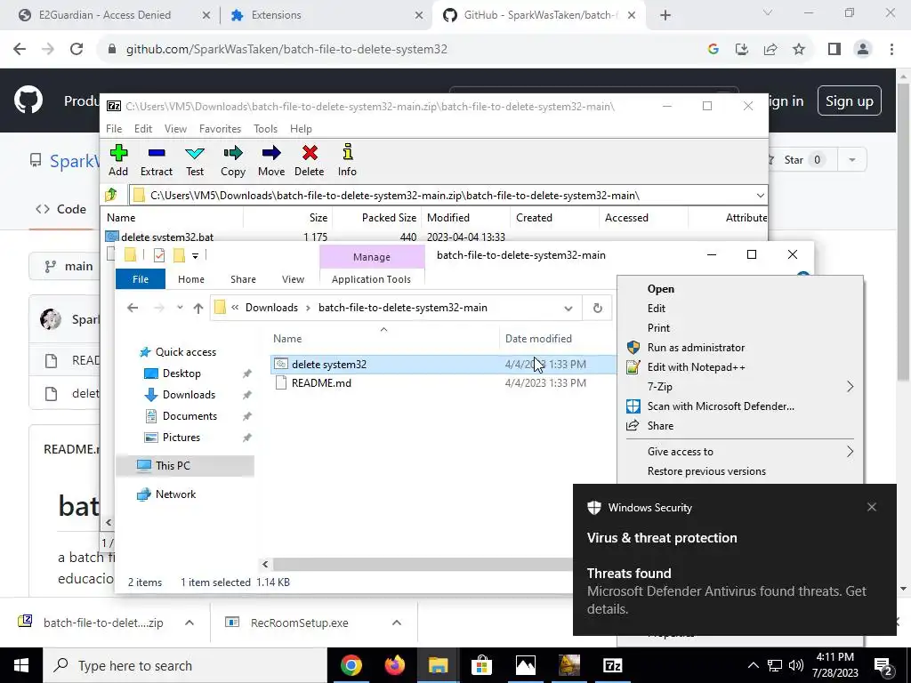Reload the GitHub page in Chrome
Screen dimensions: 911x683
click(77, 49)
